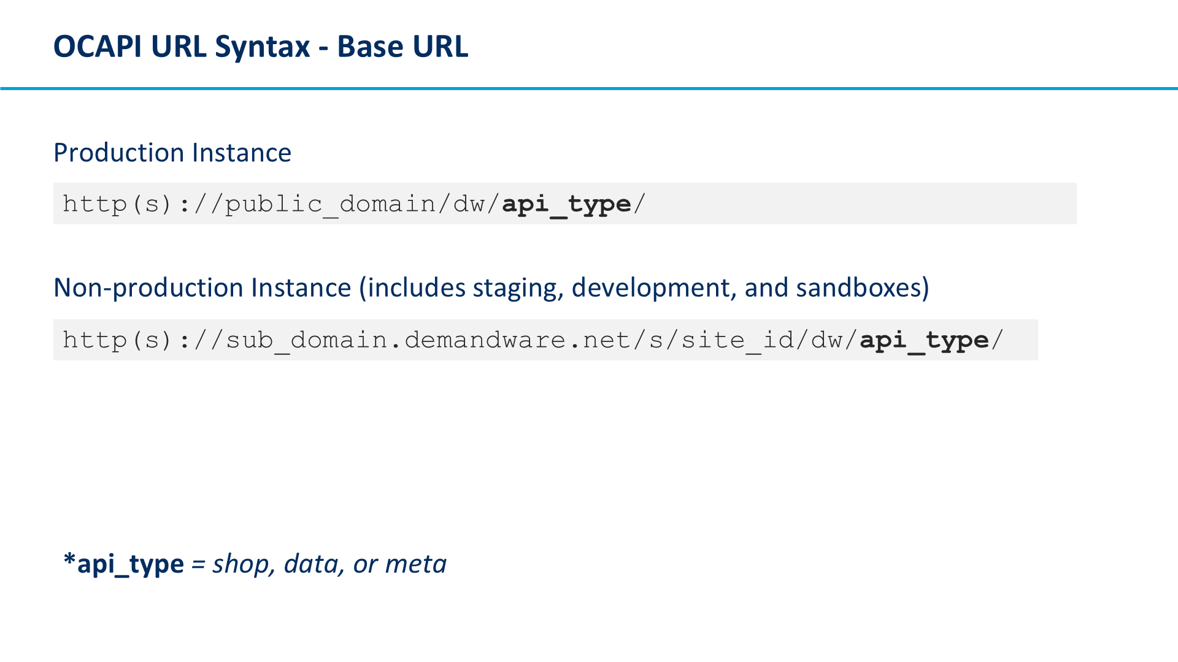Select the 'Non-production Instance' heading line
1178x662 pixels.
click(x=491, y=287)
